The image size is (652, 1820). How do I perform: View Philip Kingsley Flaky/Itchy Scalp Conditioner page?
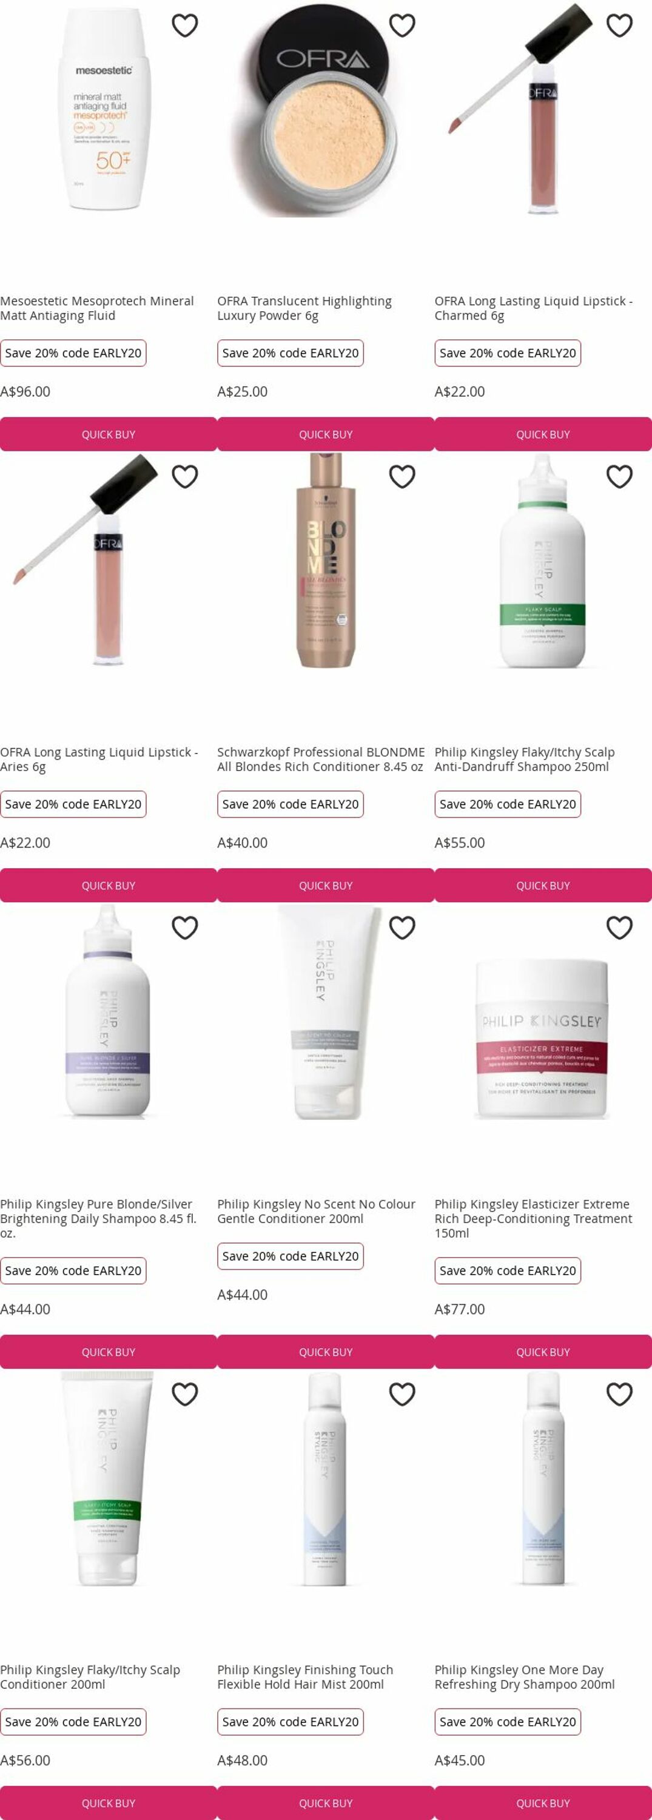(90, 1677)
